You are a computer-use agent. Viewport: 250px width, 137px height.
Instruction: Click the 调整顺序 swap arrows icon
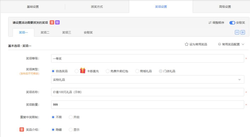click(x=210, y=23)
